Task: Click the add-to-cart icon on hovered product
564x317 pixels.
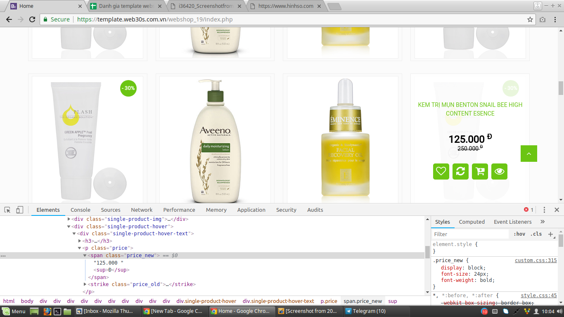Action: click(x=480, y=171)
